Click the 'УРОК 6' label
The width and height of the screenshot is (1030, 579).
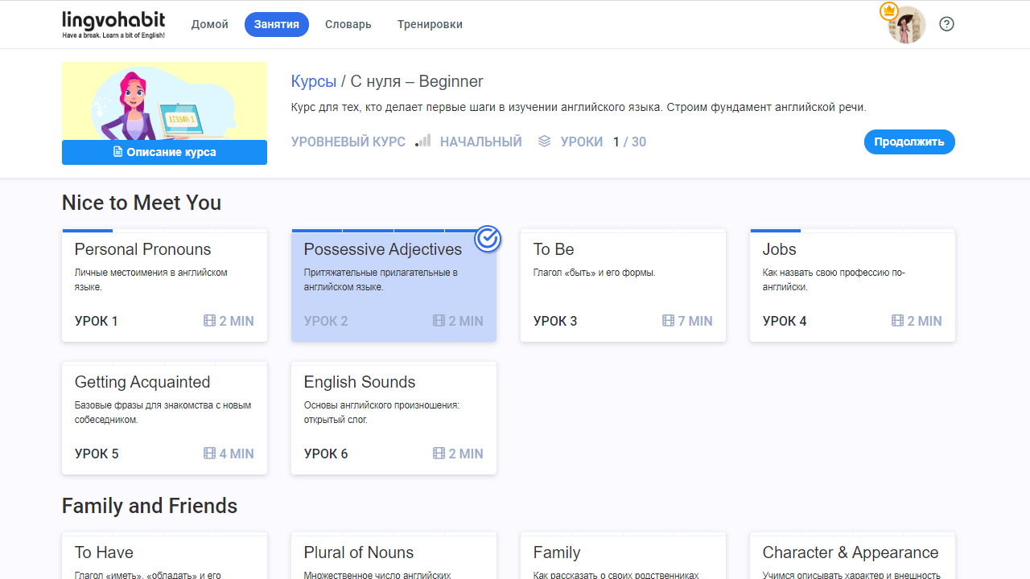pos(326,454)
